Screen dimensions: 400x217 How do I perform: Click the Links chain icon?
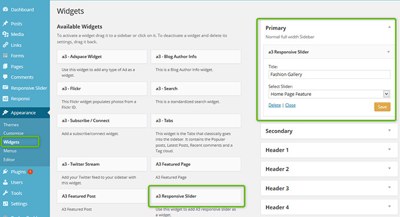coord(5,45)
